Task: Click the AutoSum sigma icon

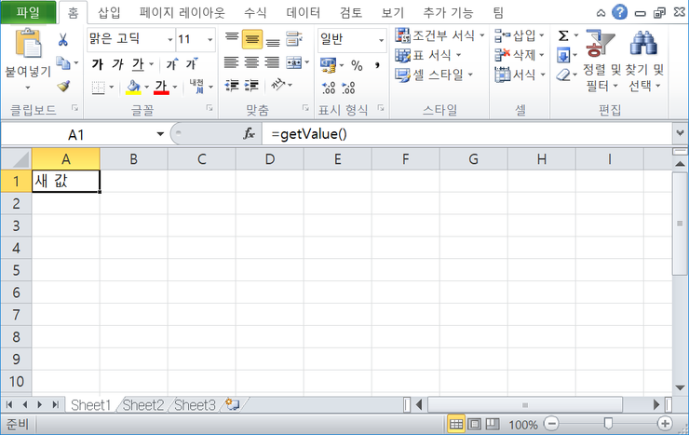Action: coord(563,35)
